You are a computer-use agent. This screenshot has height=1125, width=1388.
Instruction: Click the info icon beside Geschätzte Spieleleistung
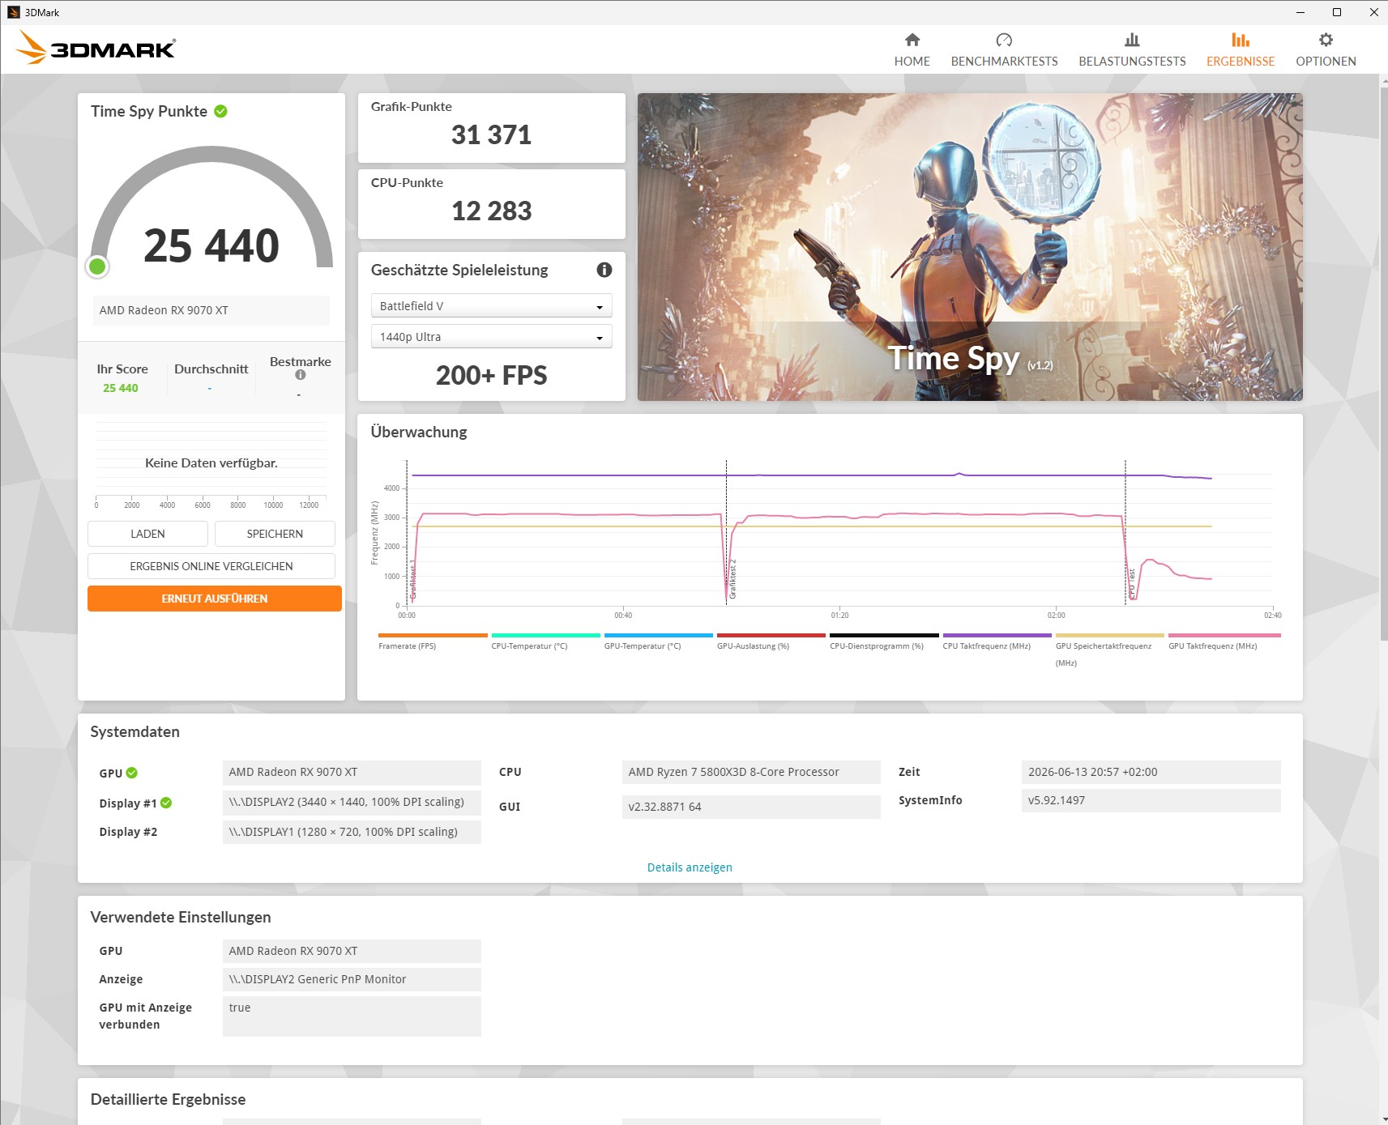tap(604, 270)
